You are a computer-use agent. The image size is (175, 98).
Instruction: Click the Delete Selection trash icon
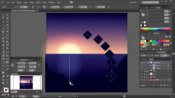pyautogui.click(x=168, y=85)
